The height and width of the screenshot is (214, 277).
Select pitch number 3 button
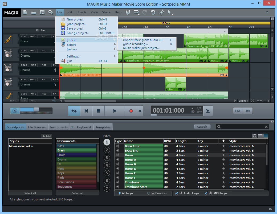pyautogui.click(x=107, y=158)
